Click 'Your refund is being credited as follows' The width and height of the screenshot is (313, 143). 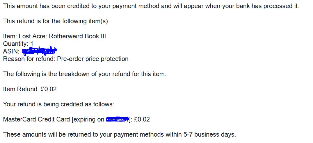click(x=58, y=104)
